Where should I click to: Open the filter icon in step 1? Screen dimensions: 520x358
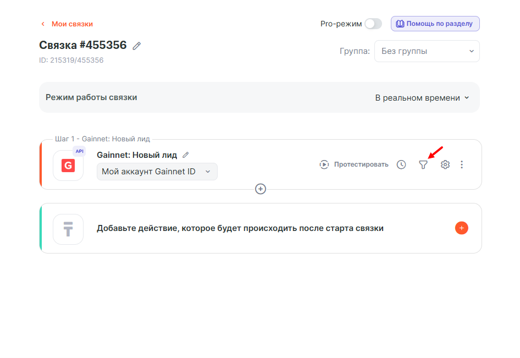point(423,164)
